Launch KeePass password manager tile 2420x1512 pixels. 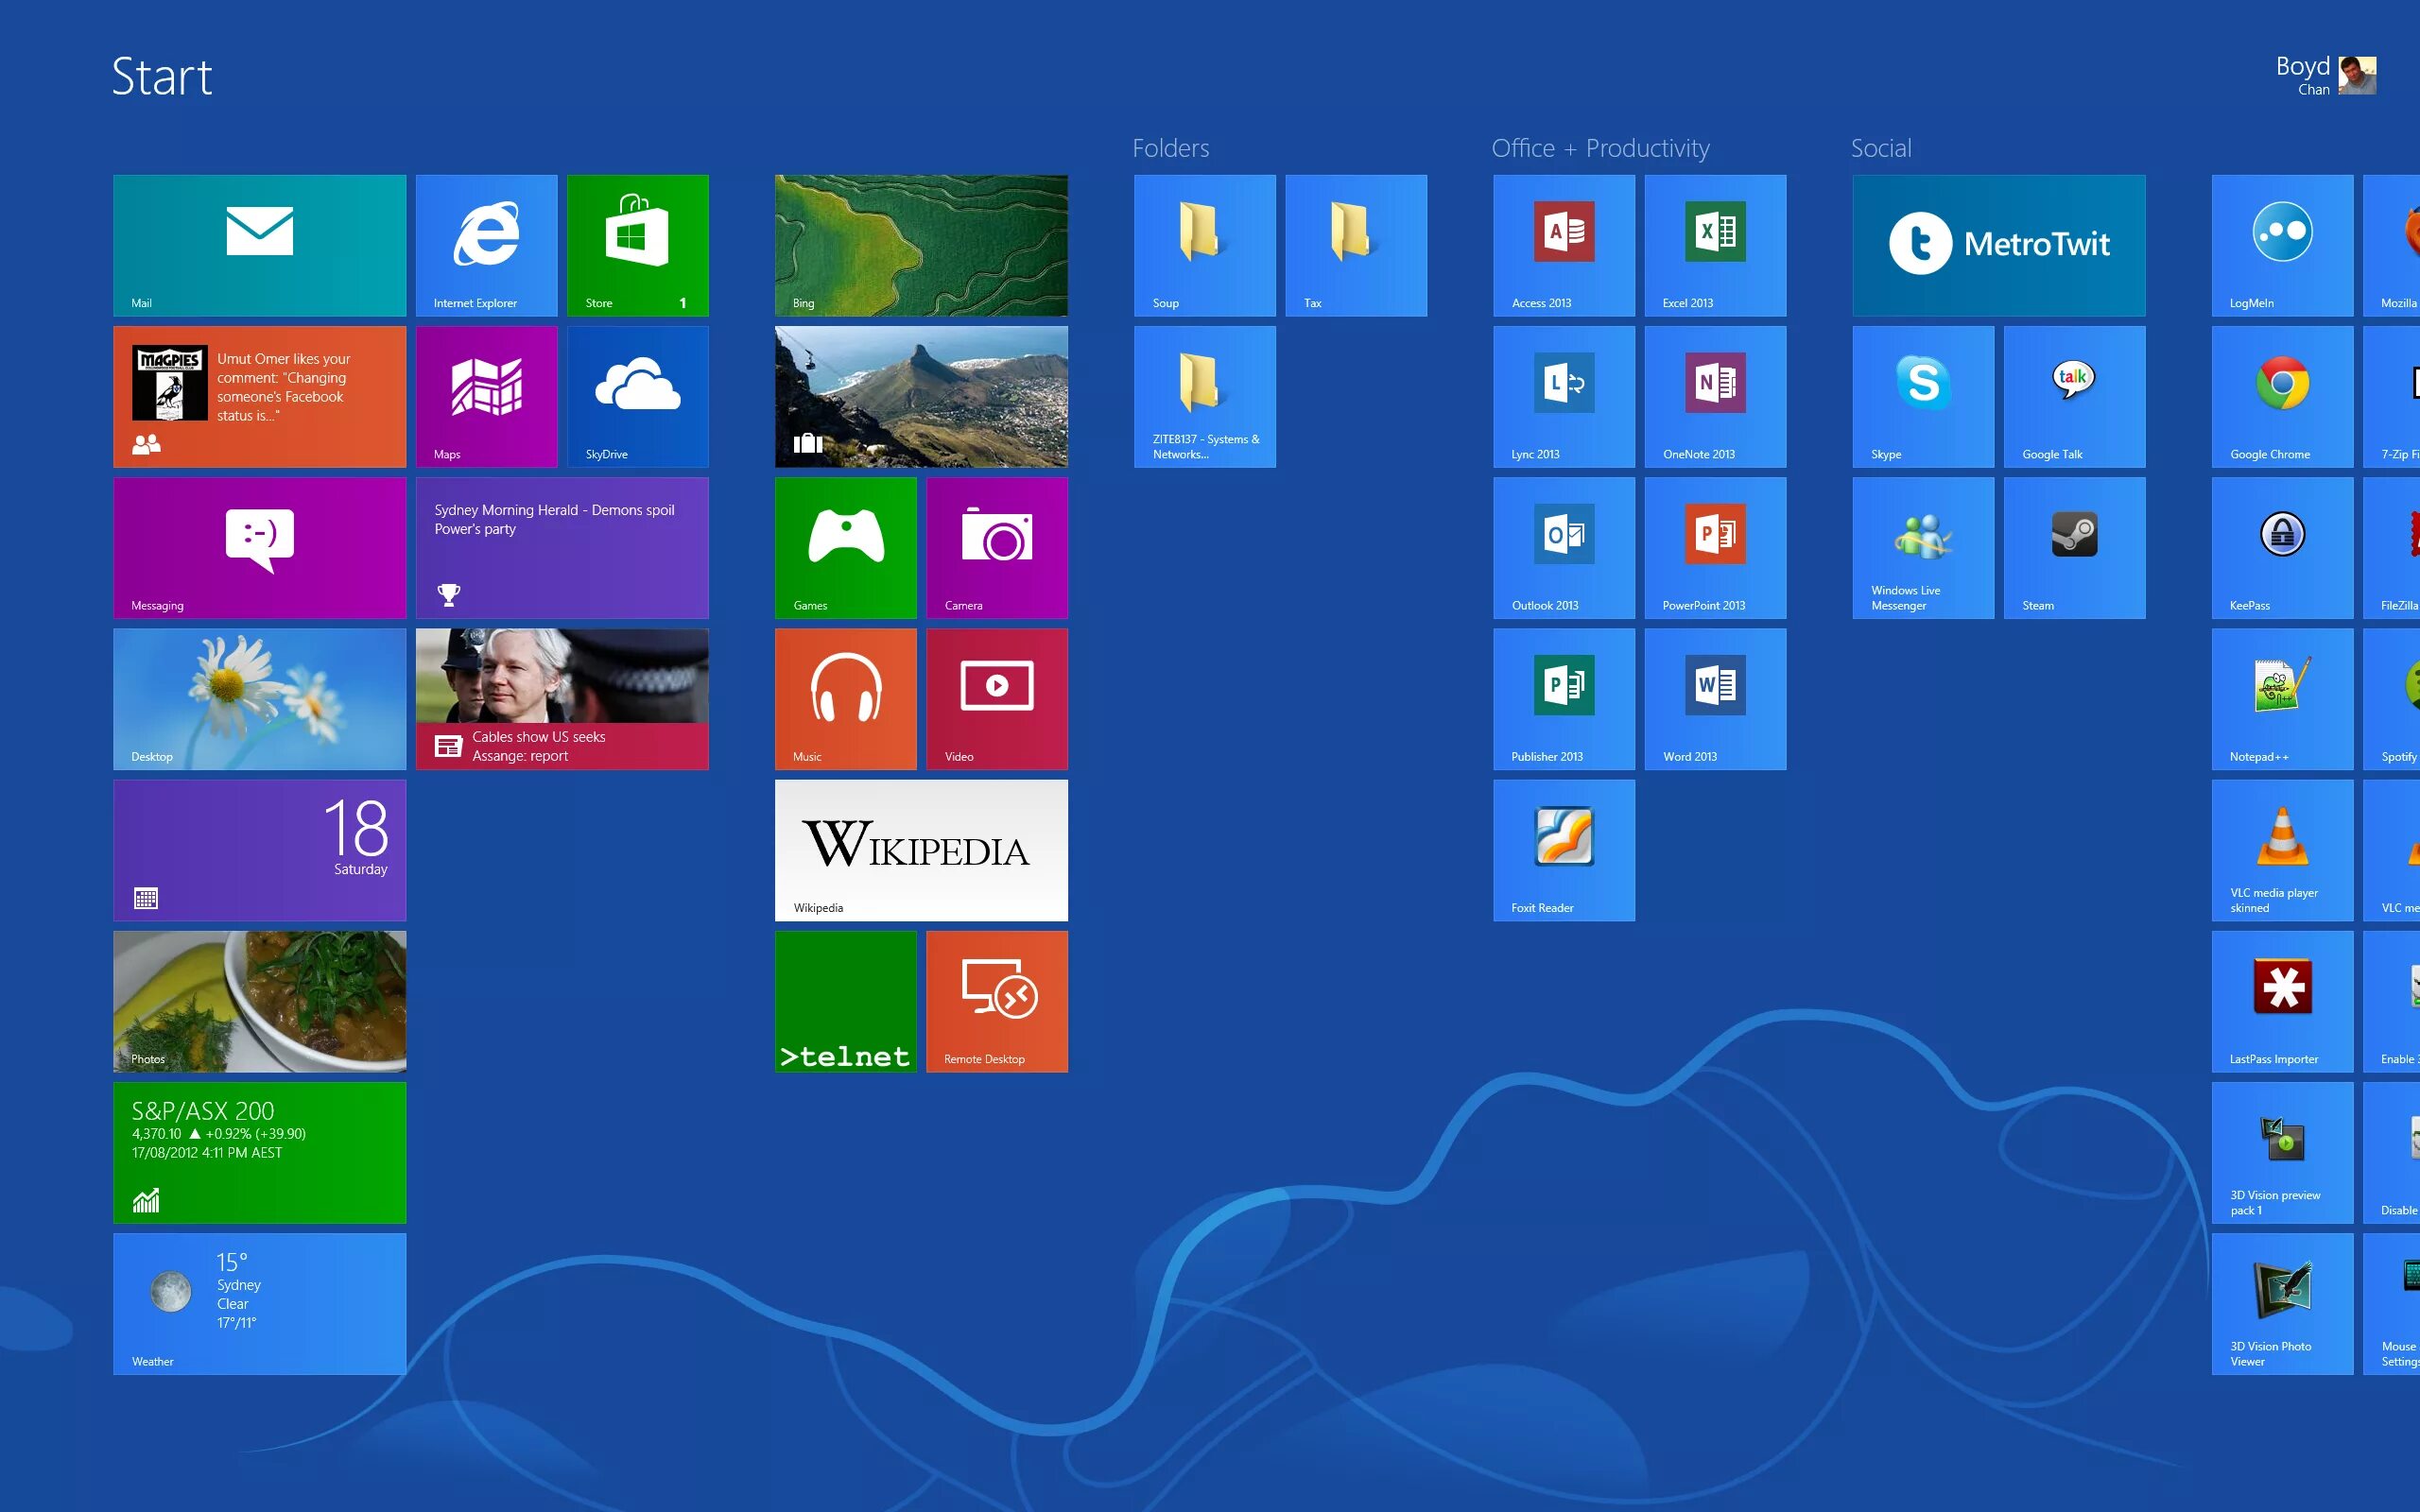[x=2282, y=547]
